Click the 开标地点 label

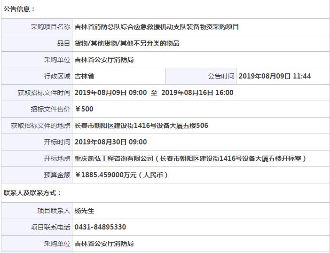57,158
